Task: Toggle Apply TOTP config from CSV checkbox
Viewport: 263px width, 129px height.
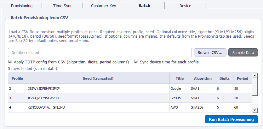Action: point(10,62)
